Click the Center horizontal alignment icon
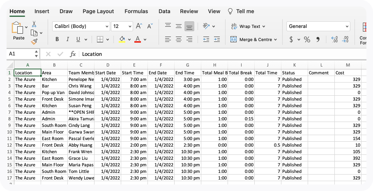Viewport: 373px width, 191px height. (x=179, y=39)
